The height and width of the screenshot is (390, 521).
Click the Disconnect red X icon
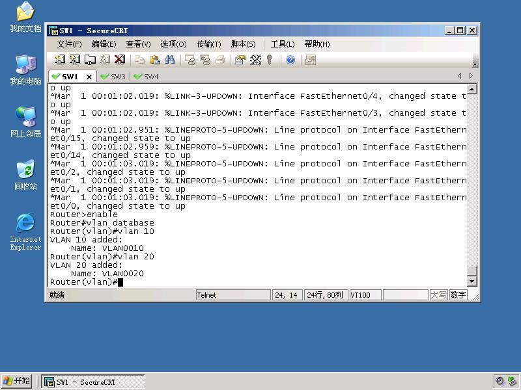120,60
